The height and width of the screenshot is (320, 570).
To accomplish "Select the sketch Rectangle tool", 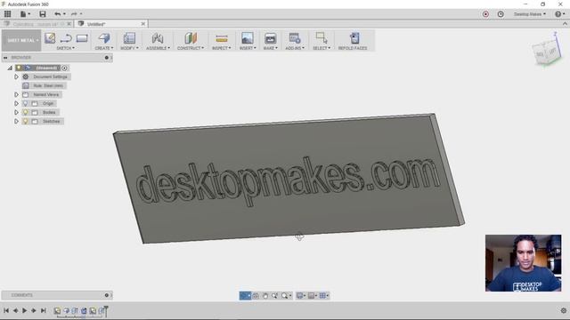I will (82, 38).
